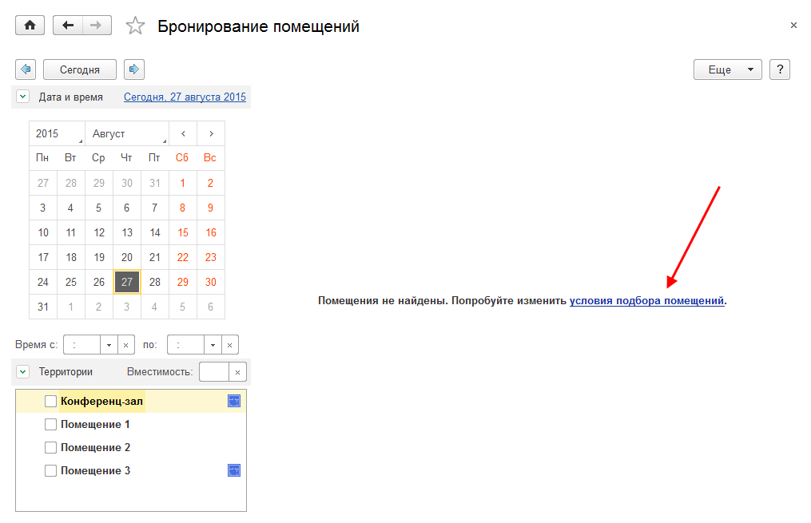
Task: Click into the Вместимость input field
Action: 214,371
